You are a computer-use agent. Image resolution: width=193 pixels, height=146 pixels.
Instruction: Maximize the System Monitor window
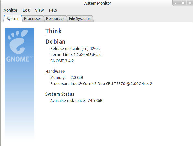183,3
